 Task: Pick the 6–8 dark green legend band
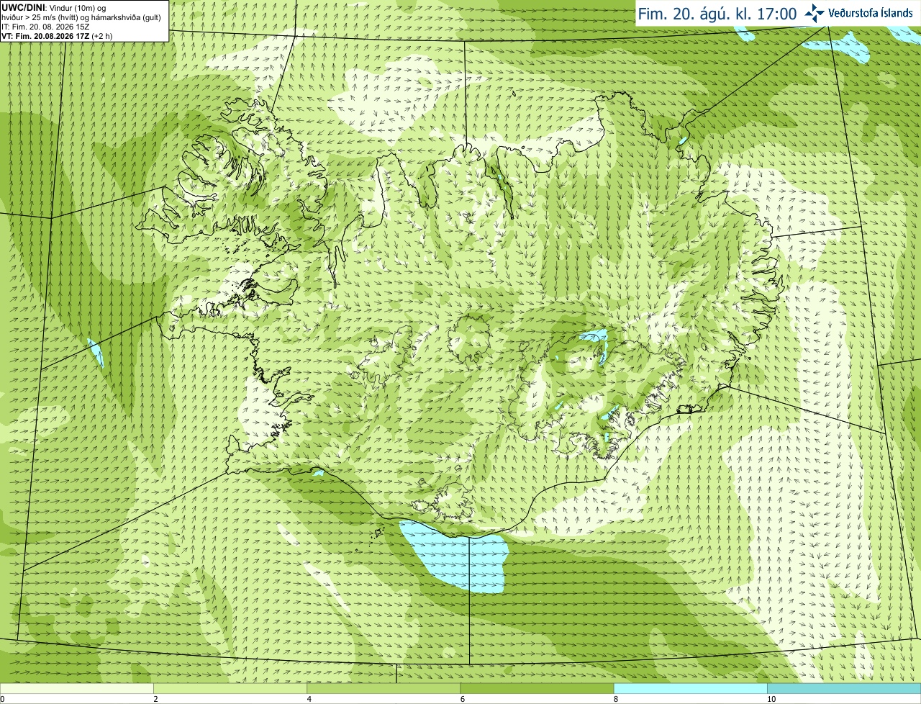[x=537, y=689]
